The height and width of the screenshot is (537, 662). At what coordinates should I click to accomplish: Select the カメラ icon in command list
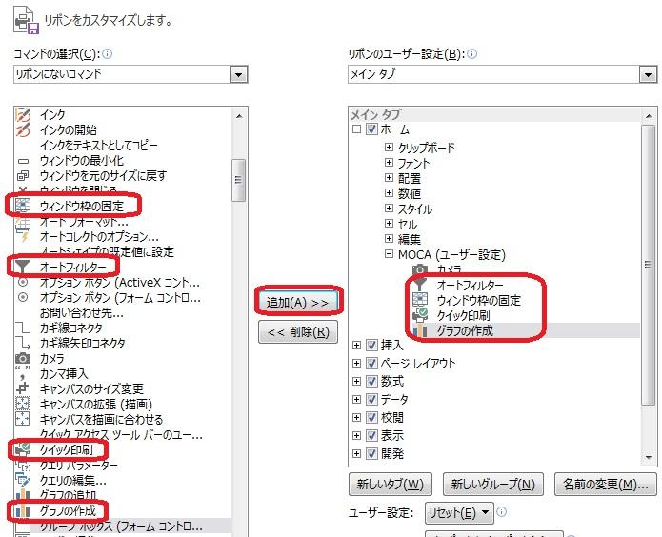(x=23, y=358)
